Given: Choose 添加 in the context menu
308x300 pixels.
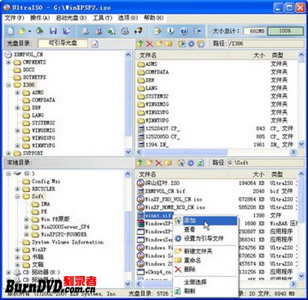Looking at the screenshot, I should coord(205,220).
